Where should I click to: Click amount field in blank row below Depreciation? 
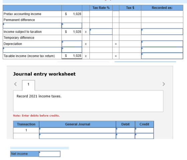point(72,50)
